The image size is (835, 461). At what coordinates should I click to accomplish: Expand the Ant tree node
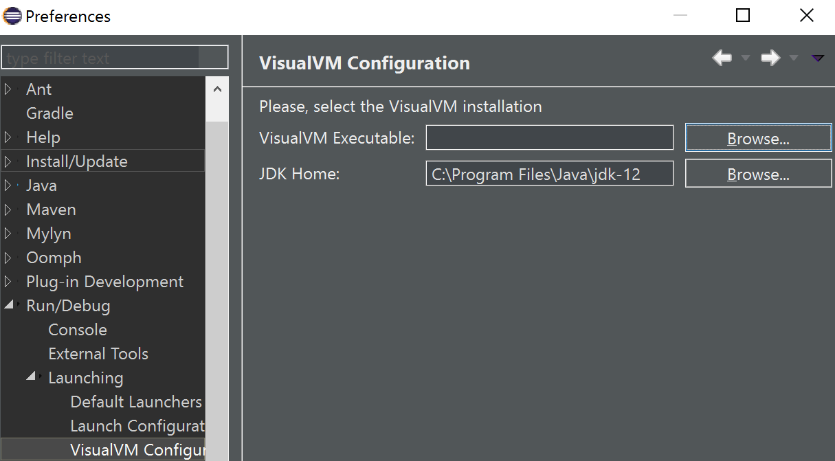pos(8,89)
